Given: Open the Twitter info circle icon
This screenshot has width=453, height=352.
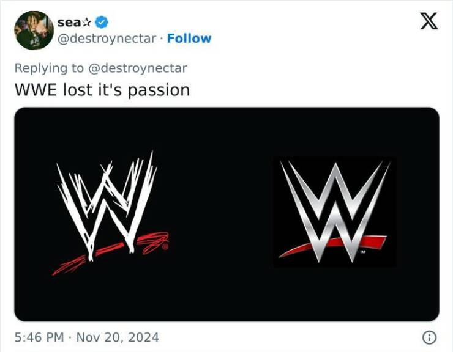Looking at the screenshot, I should pyautogui.click(x=430, y=337).
